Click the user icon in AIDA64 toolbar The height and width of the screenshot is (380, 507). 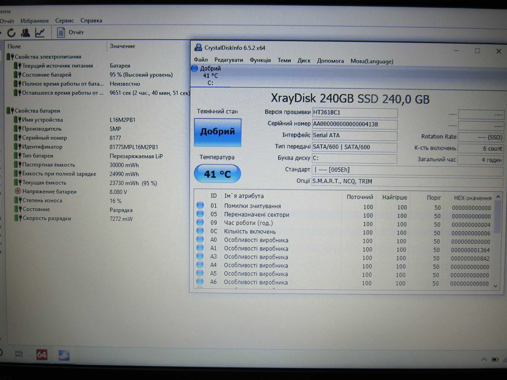click(x=26, y=33)
